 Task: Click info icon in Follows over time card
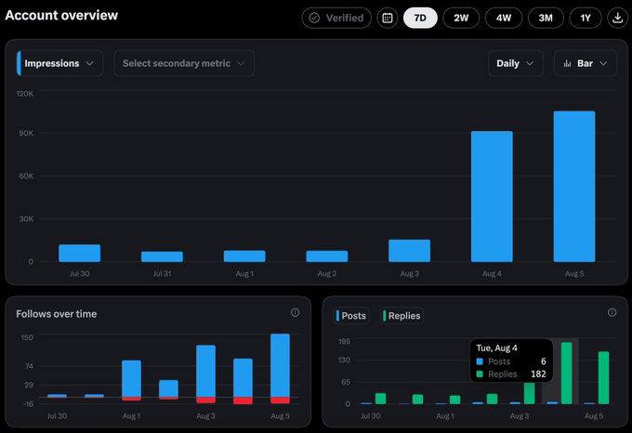pos(295,312)
